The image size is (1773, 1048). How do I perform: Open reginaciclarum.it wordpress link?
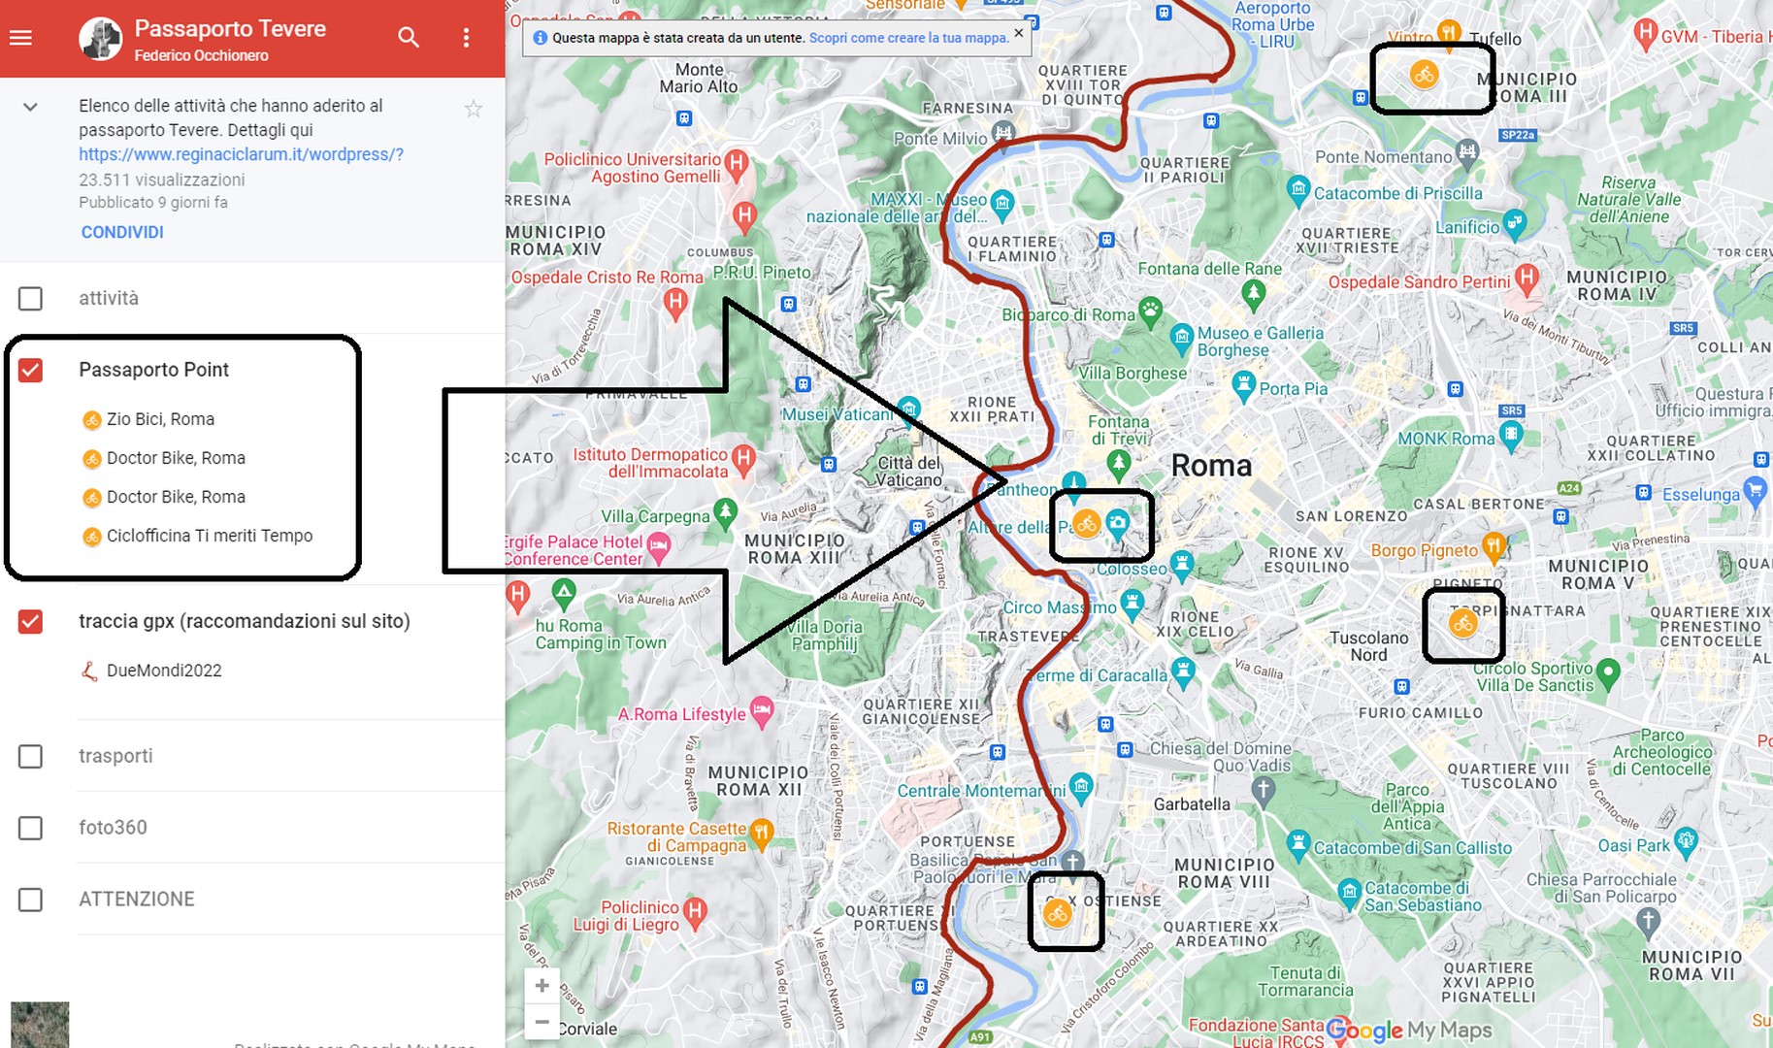(242, 154)
